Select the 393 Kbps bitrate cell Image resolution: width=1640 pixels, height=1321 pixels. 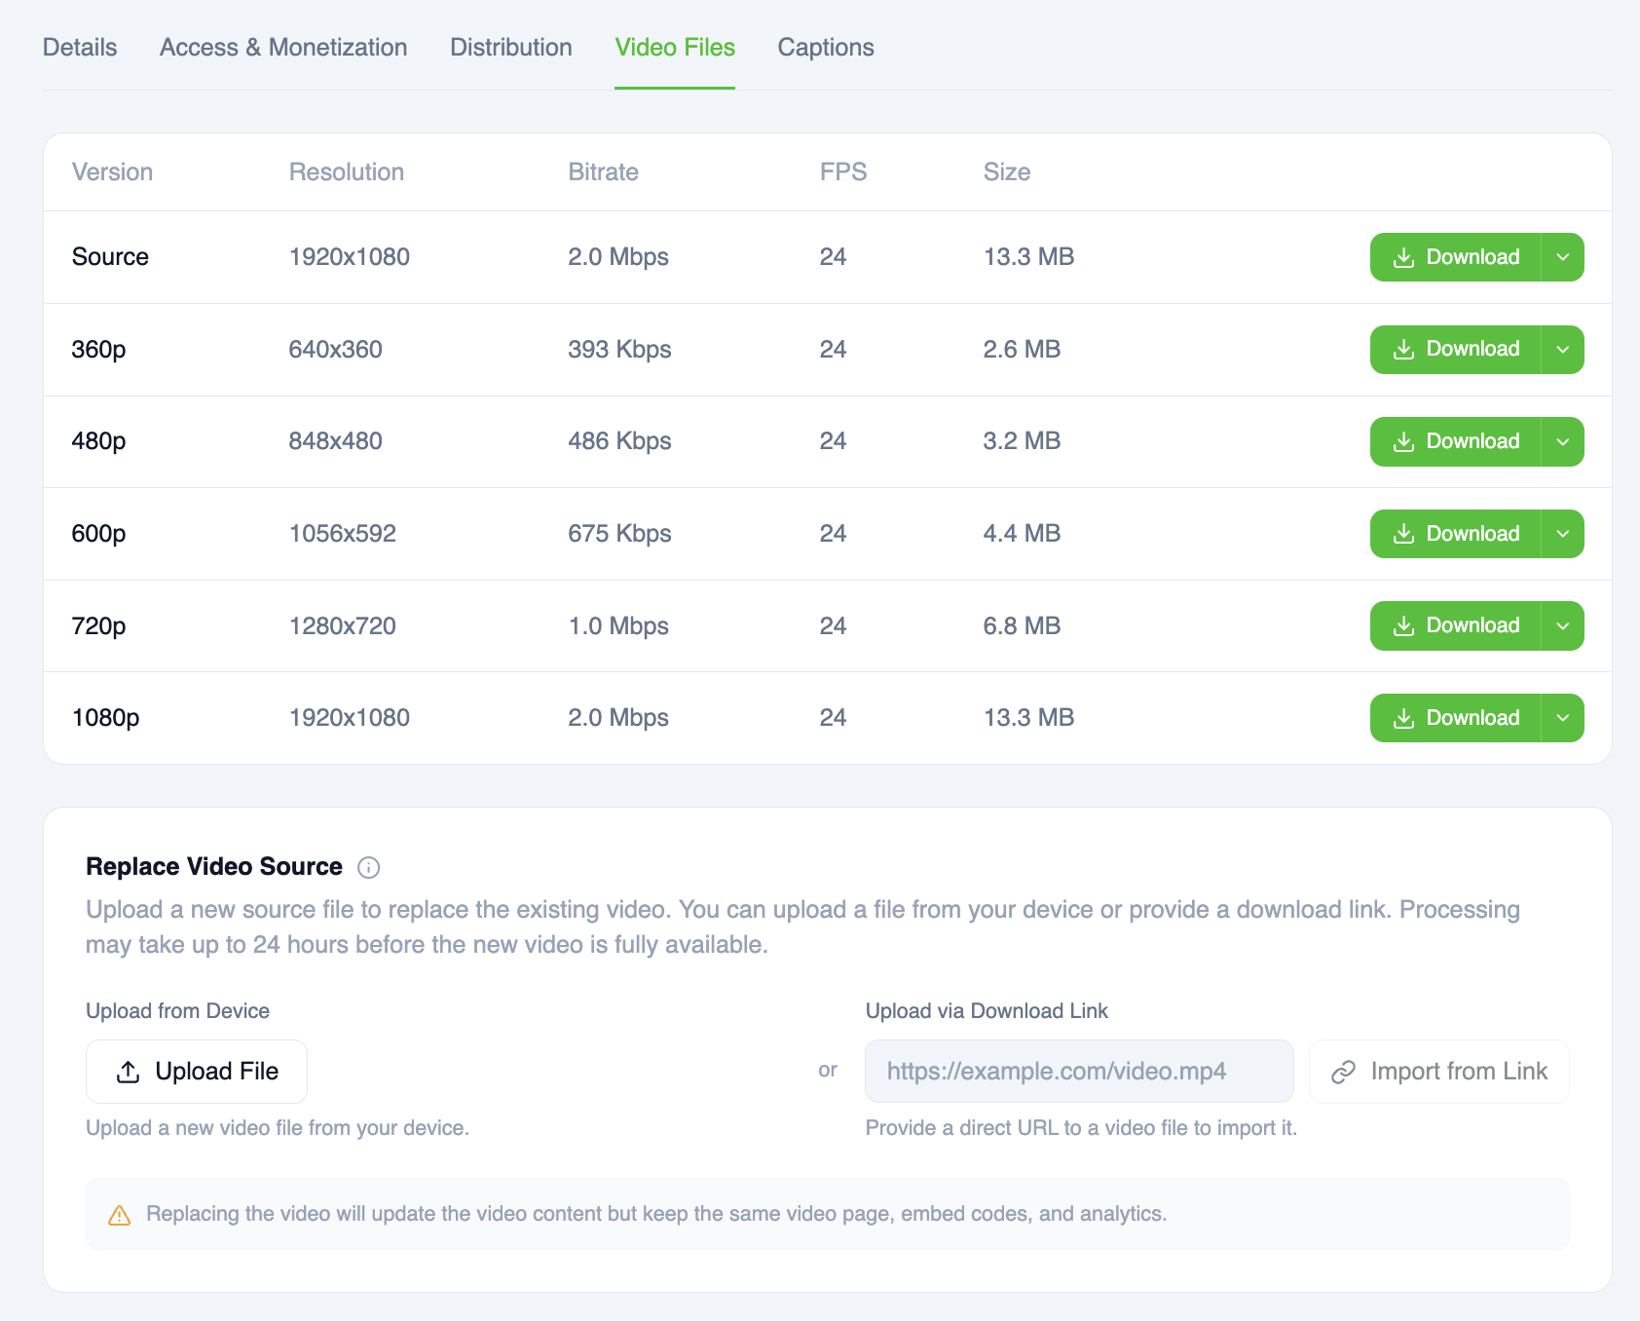tap(619, 350)
